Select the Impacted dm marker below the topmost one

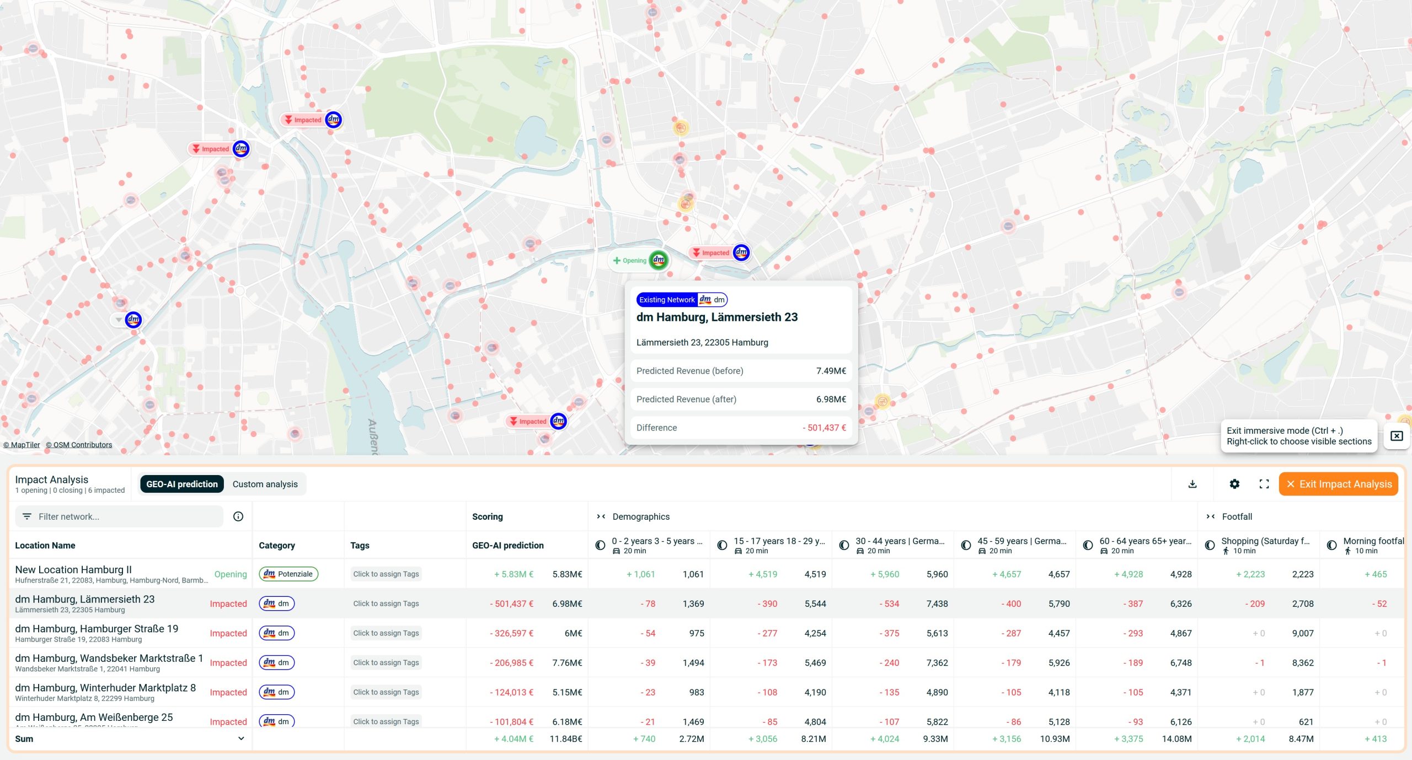click(x=241, y=149)
